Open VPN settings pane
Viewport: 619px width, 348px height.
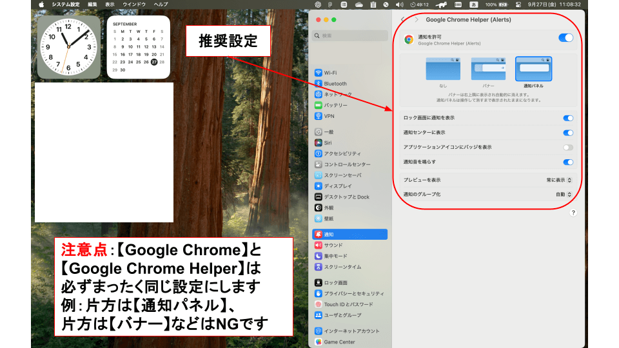pos(329,116)
